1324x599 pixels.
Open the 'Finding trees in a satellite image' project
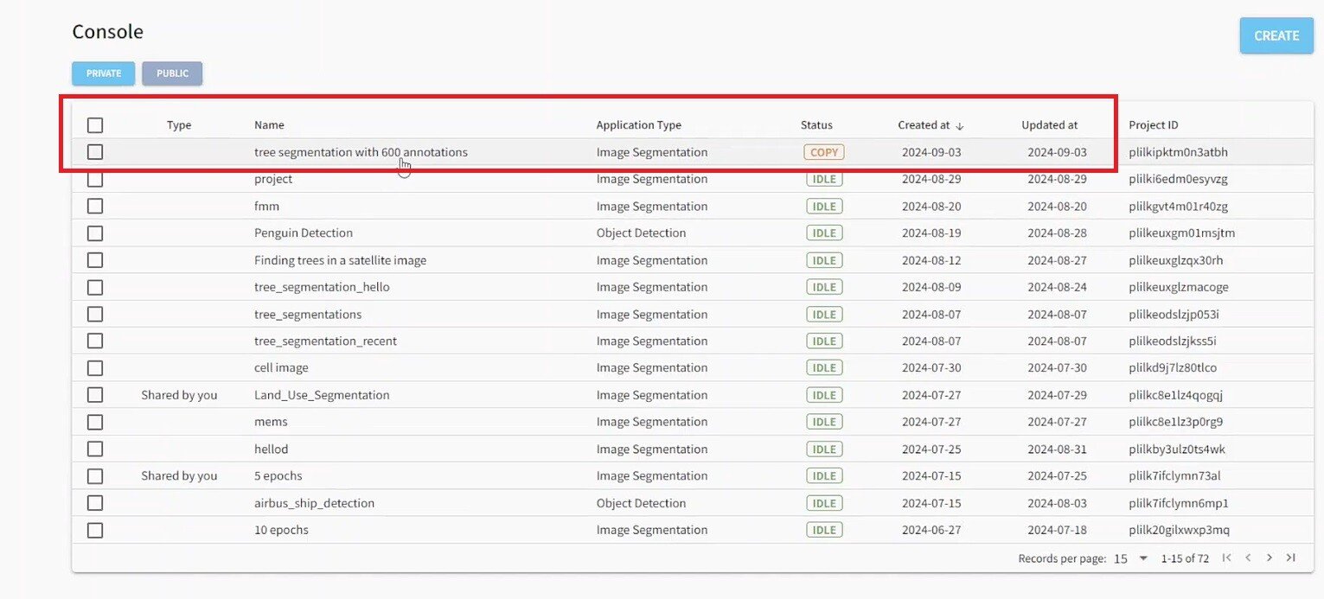[340, 260]
